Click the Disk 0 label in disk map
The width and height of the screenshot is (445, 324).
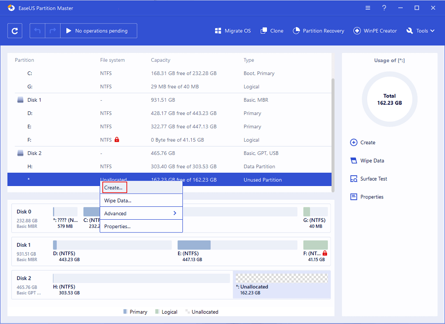[x=24, y=212]
